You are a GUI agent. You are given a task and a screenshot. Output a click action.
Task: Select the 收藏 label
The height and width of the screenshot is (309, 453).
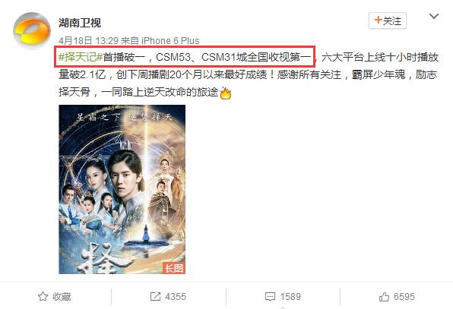point(62,297)
